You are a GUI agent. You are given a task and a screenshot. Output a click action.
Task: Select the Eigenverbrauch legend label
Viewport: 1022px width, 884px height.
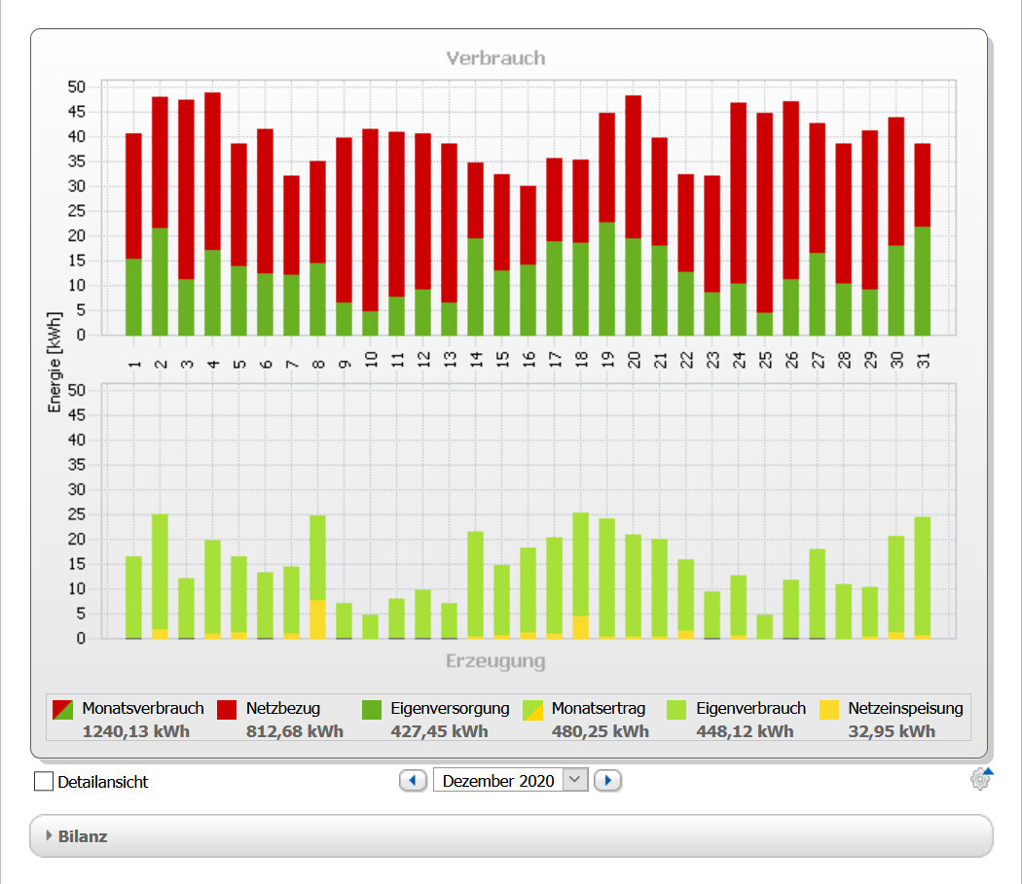[750, 709]
